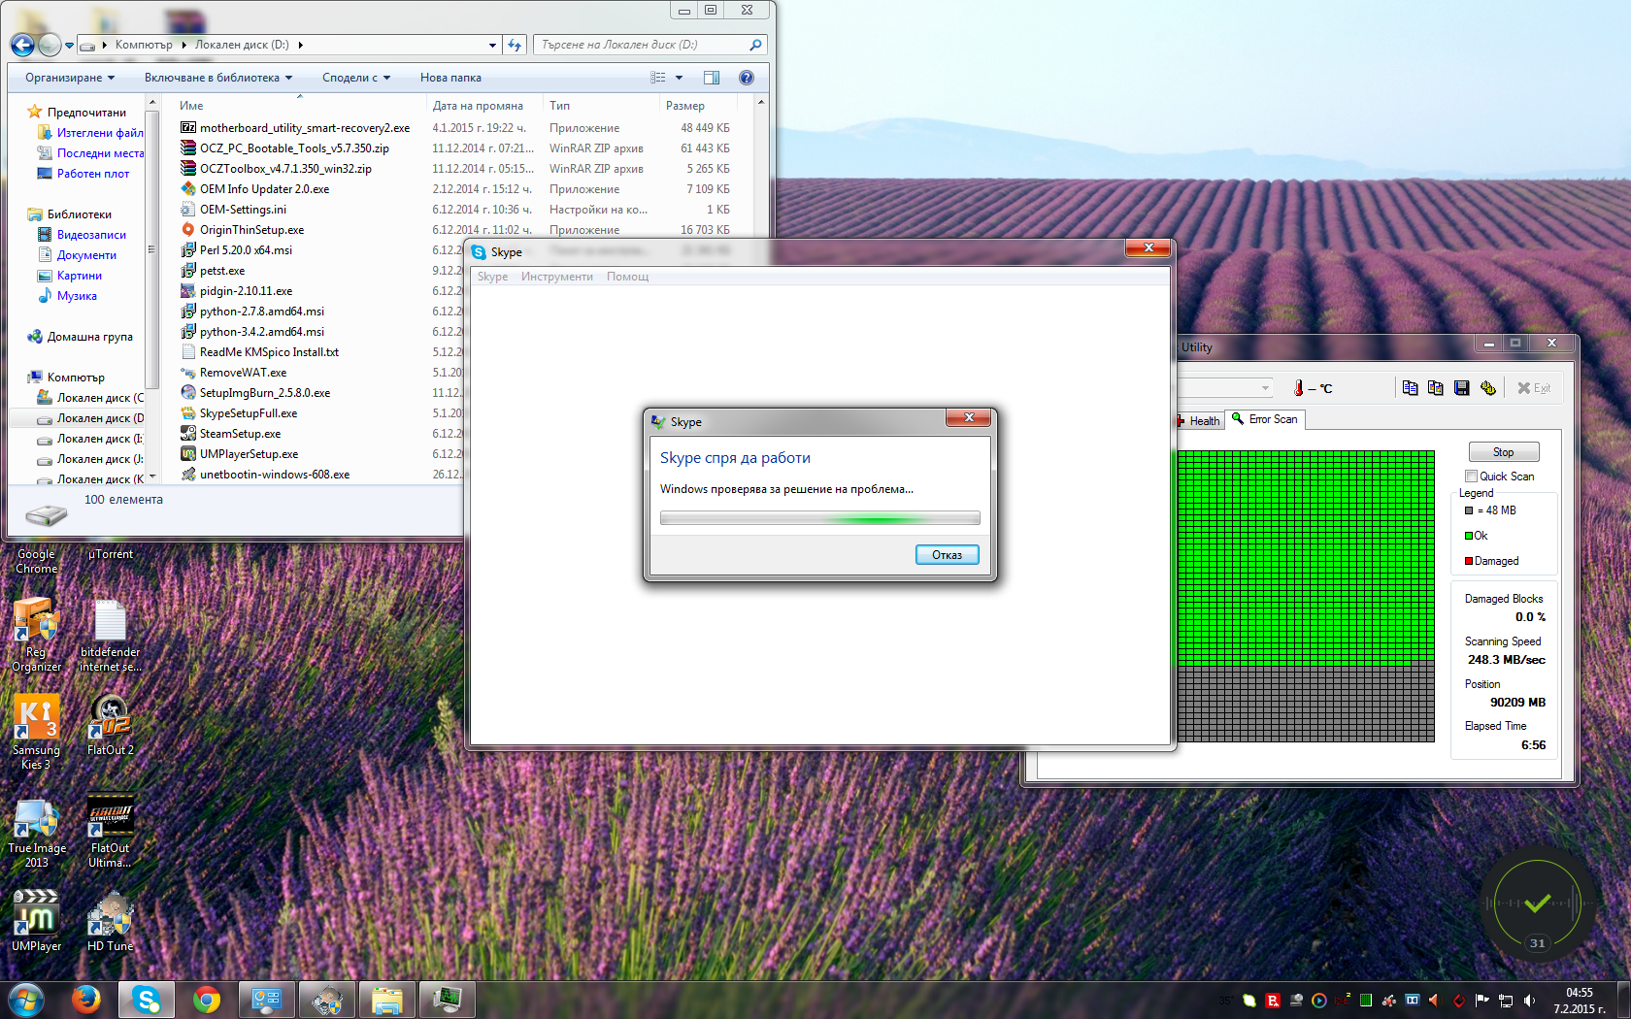
Task: Go back in the Explorer window
Action: [x=22, y=45]
